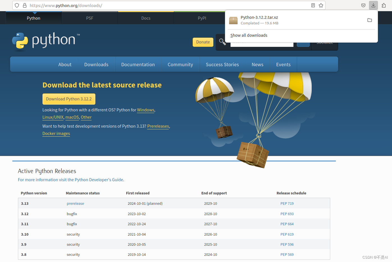Screen dimensions: 392x262
Task: Show Python-3.12.2.tar.xz in folder icon
Action: coord(370,20)
